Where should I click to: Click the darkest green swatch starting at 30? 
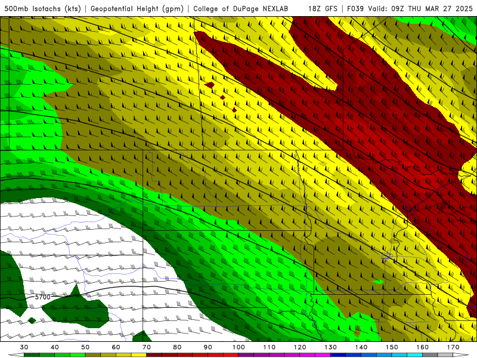click(32, 355)
